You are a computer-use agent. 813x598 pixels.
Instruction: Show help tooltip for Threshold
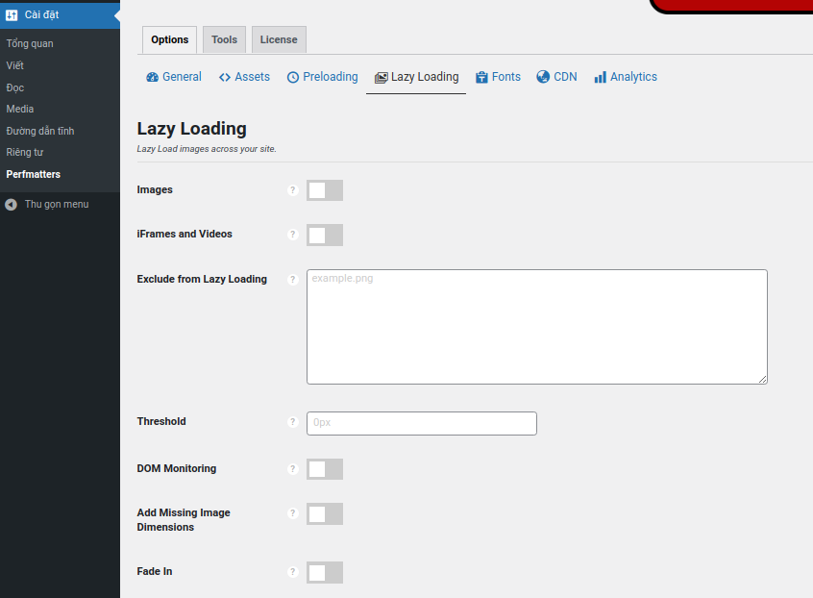point(293,422)
